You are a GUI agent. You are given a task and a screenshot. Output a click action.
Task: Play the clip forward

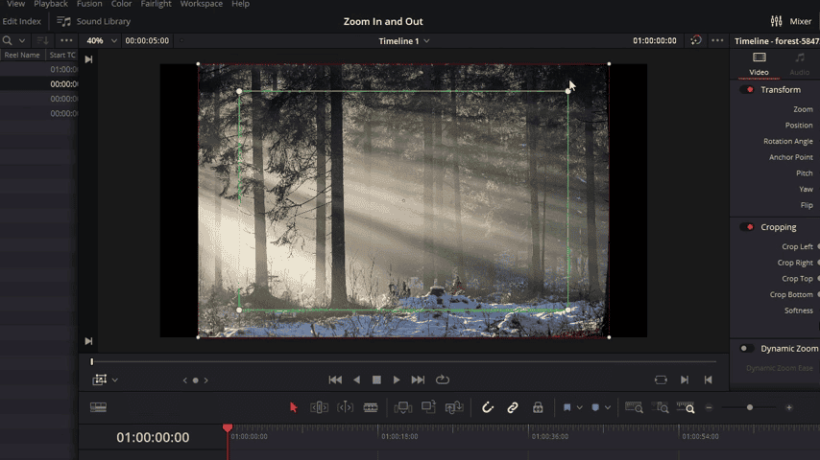(397, 379)
